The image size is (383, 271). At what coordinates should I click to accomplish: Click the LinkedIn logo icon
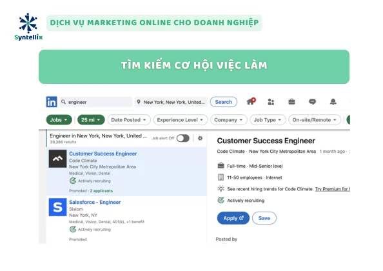click(52, 102)
